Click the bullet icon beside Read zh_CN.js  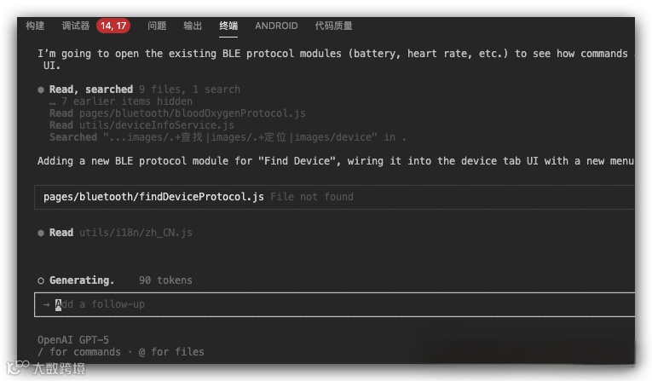(41, 233)
